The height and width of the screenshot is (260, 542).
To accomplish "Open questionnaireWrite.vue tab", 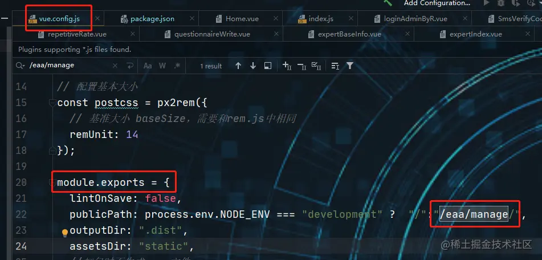I will 212,34.
